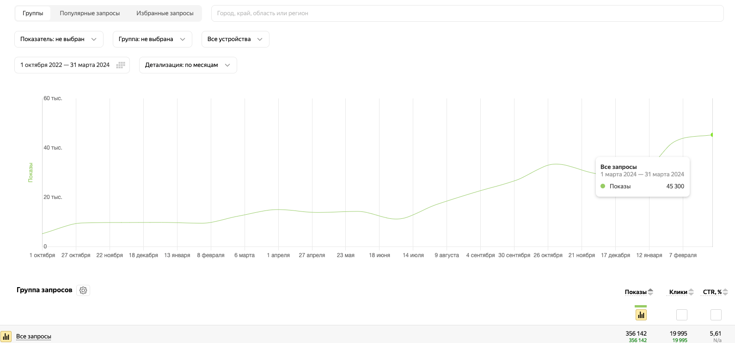Switch to Популярные запросы tab
Image resolution: width=735 pixels, height=343 pixels.
pyautogui.click(x=90, y=13)
